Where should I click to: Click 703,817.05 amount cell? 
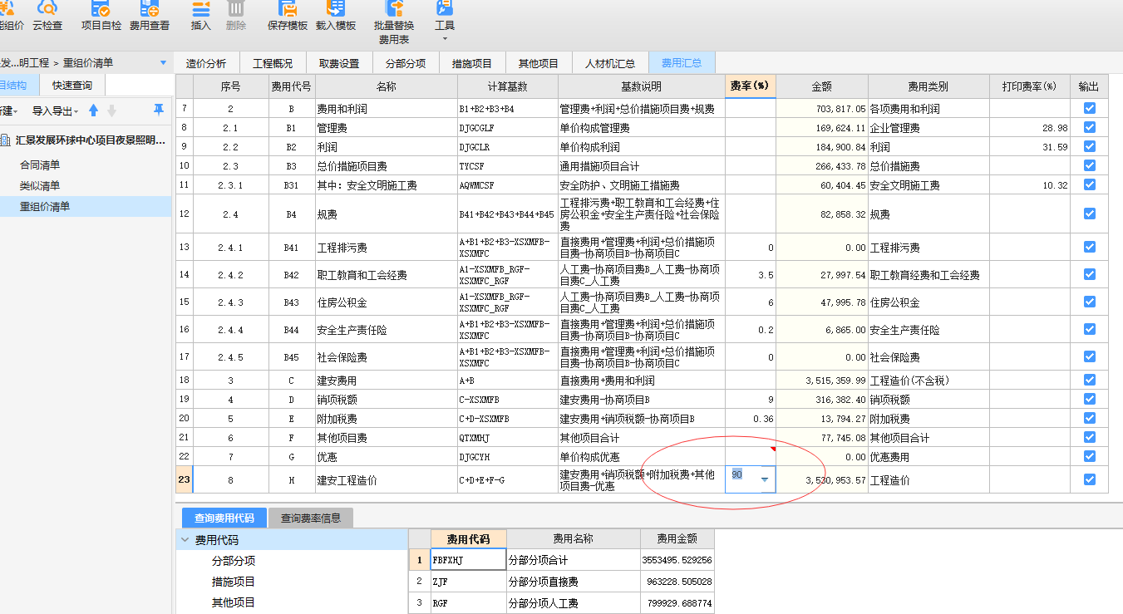tap(822, 108)
